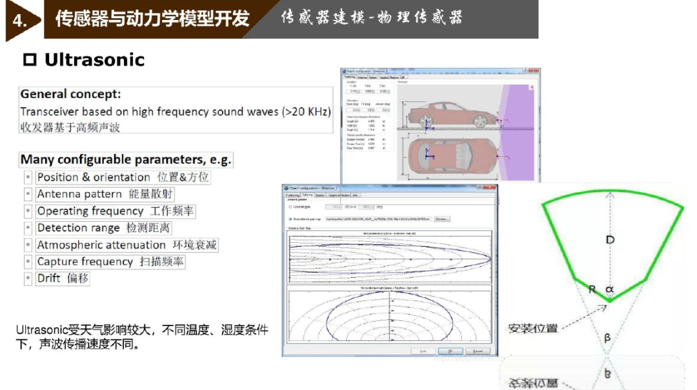The height and width of the screenshot is (390, 697).
Task: Select the Constant gain radio button
Action: [290, 207]
